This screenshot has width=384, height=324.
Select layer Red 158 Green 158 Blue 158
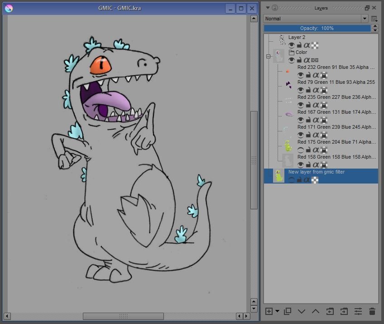click(x=336, y=157)
